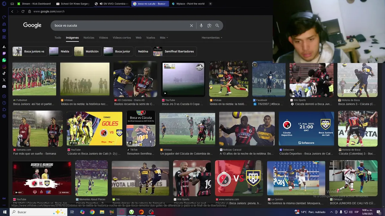Focus the Google search input field
Image resolution: width=385 pixels, height=216 pixels.
120,25
